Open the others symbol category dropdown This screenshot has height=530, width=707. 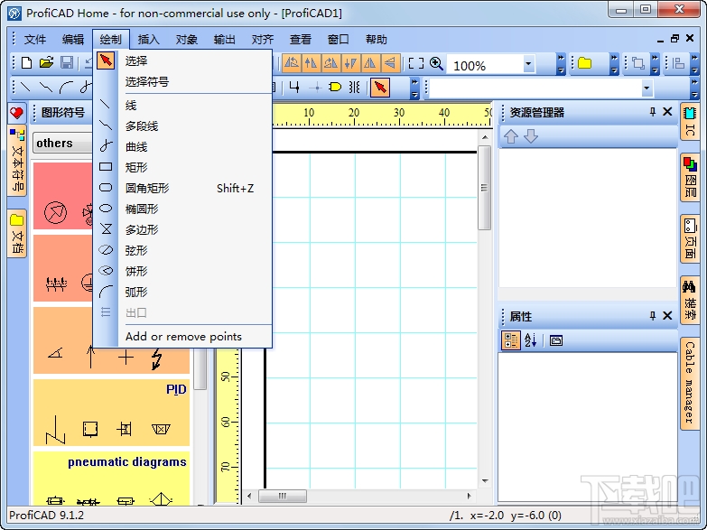(63, 144)
